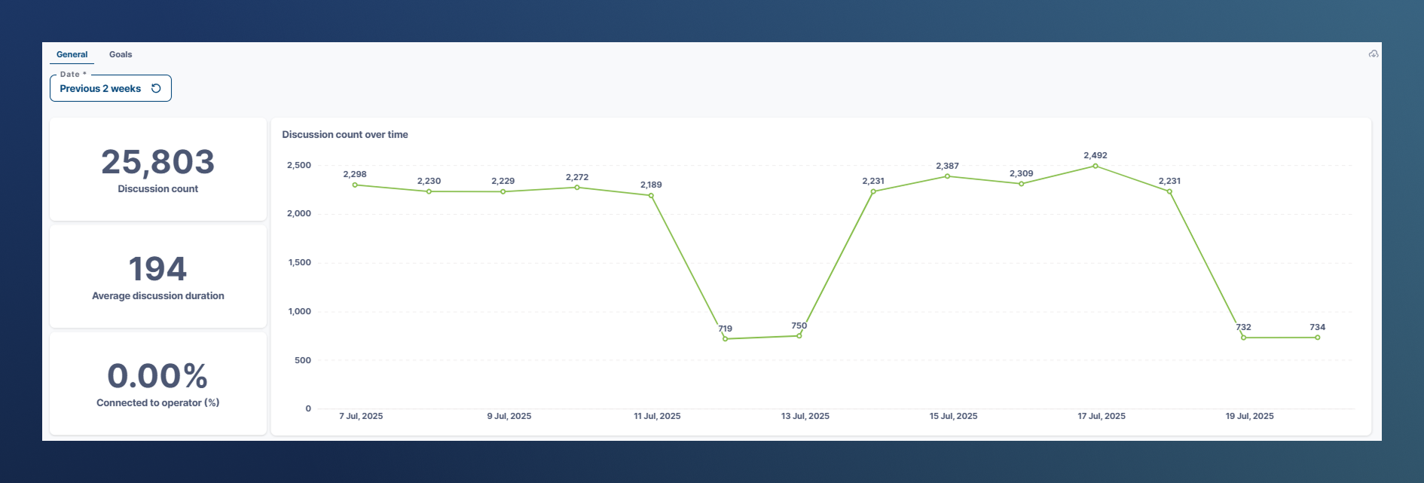
Task: Open the Goals tab
Action: point(121,54)
